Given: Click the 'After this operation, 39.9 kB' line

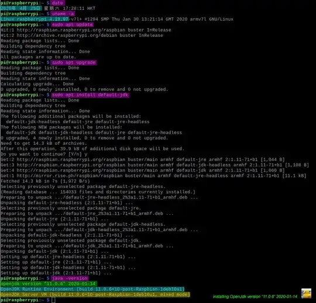Looking at the screenshot, I should point(92,149).
